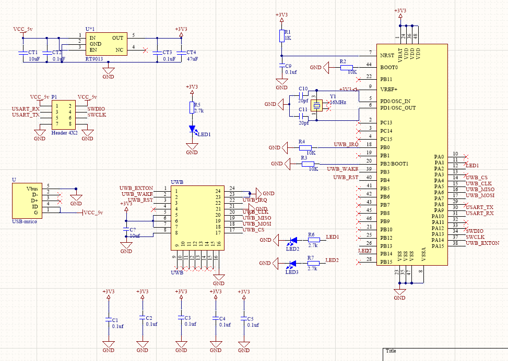Click the PD1/OSC_OUT pin label
Image resolution: width=508 pixels, height=361 pixels.
[398, 108]
